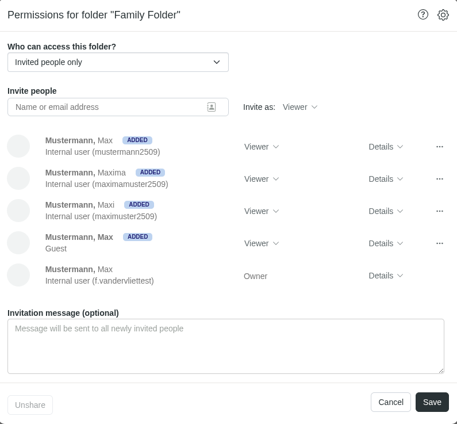Open the settings gear icon
This screenshot has width=457, height=424.
pyautogui.click(x=443, y=15)
